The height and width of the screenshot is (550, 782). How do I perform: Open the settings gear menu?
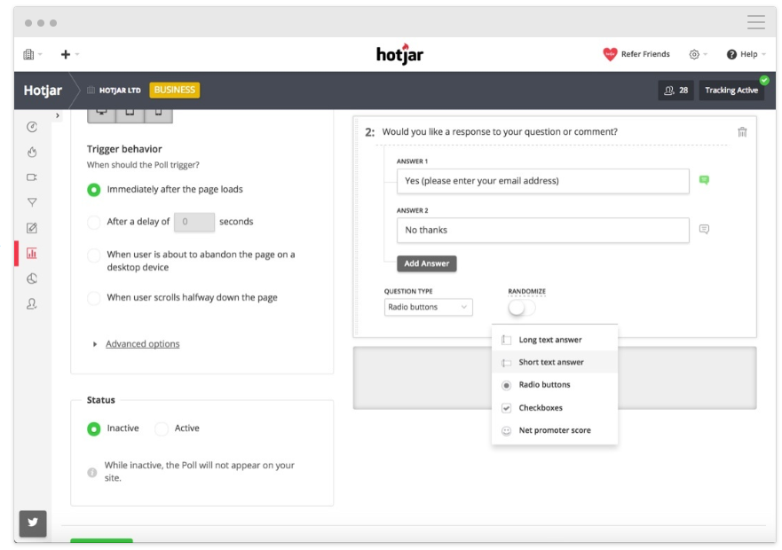pyautogui.click(x=698, y=54)
